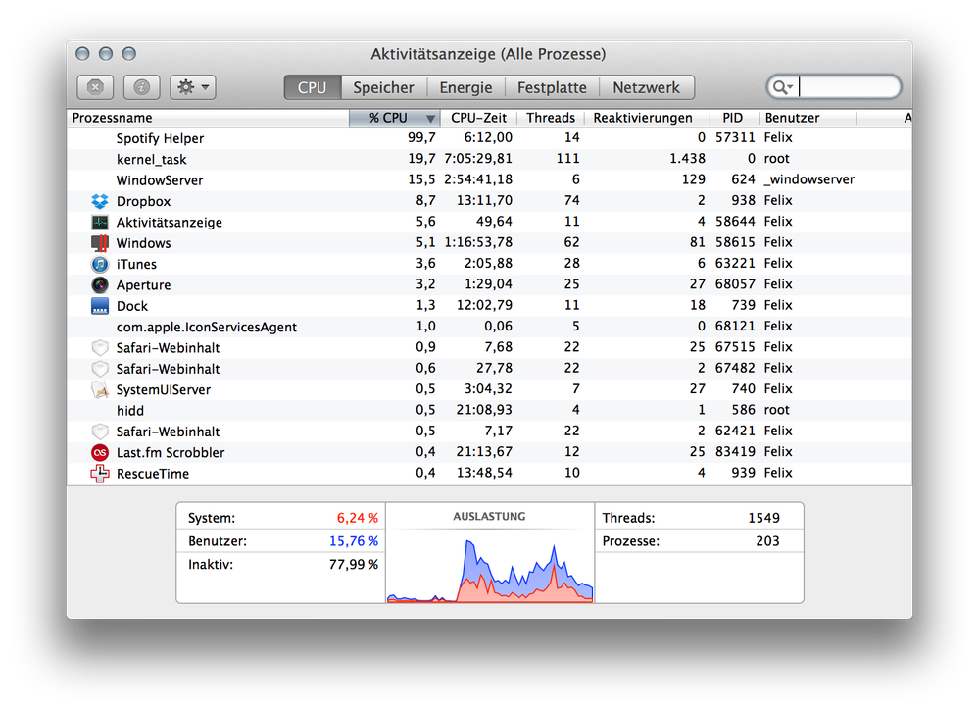Select the SystemUIServer process name
The width and height of the screenshot is (979, 711).
coord(164,390)
